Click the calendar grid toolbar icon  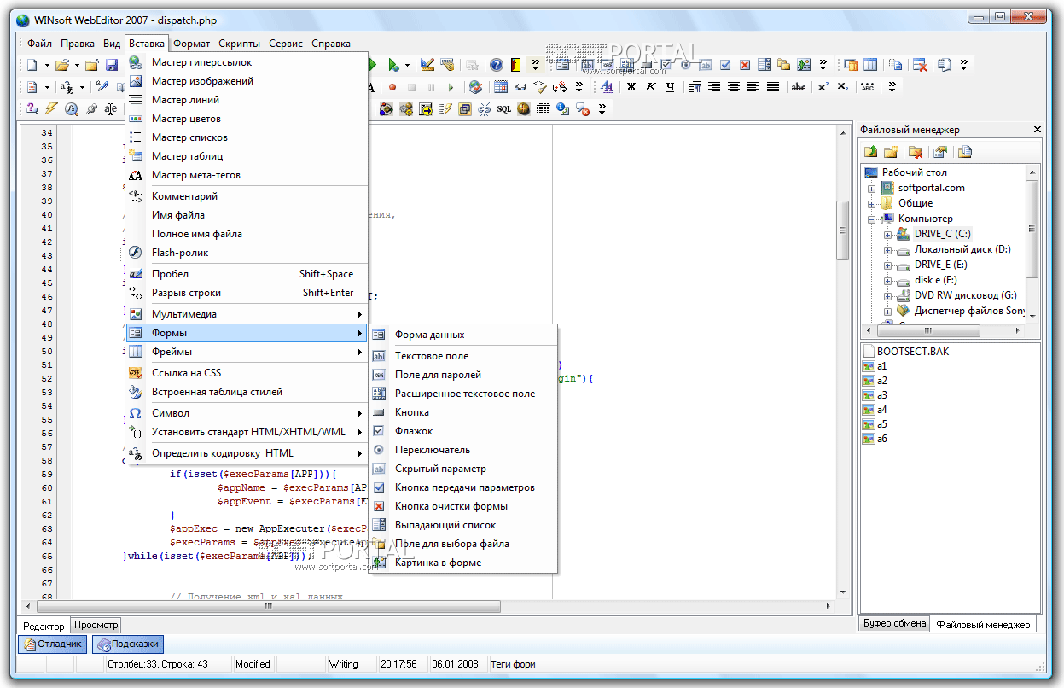click(501, 87)
